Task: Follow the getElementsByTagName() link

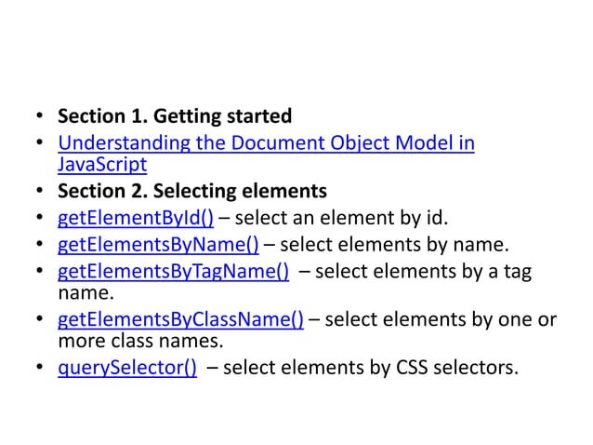Action: tap(172, 271)
